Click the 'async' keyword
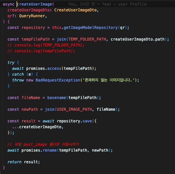Viewport: 175px width, 174px height. (x=8, y=4)
